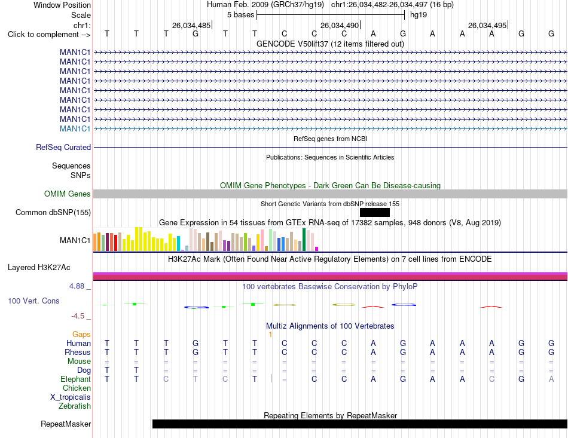Click the cyan bar in GTEx expression chart
The width and height of the screenshot is (568, 438).
tap(179, 244)
